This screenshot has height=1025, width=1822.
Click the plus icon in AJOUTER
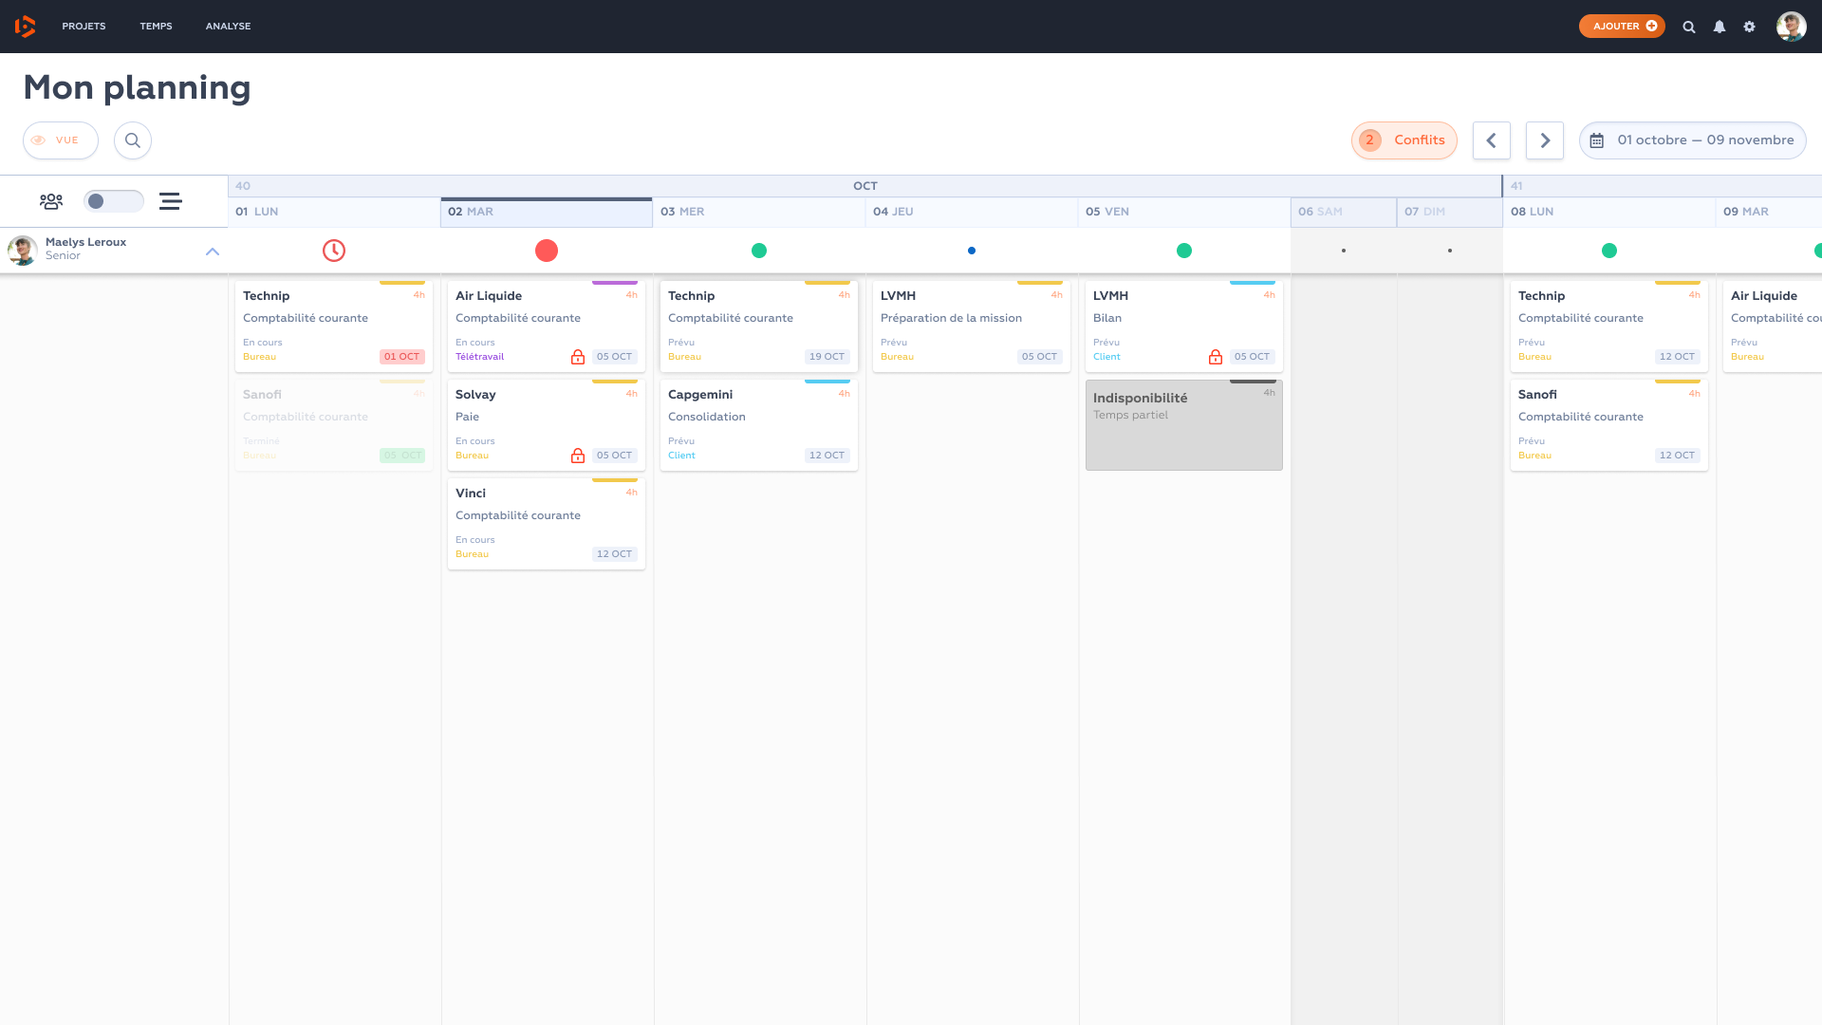pos(1652,27)
